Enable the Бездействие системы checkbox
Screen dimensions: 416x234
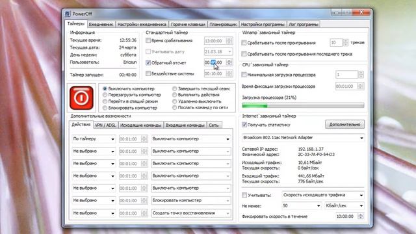click(148, 73)
